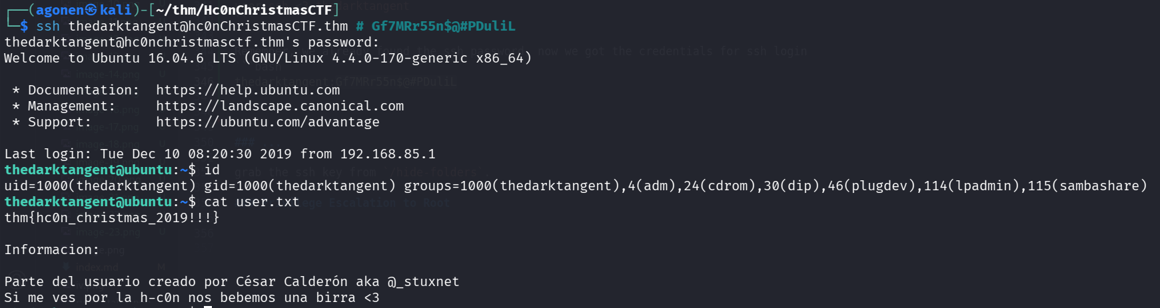Click the 'Informacion:' heading text
The image size is (1160, 308).
52,249
